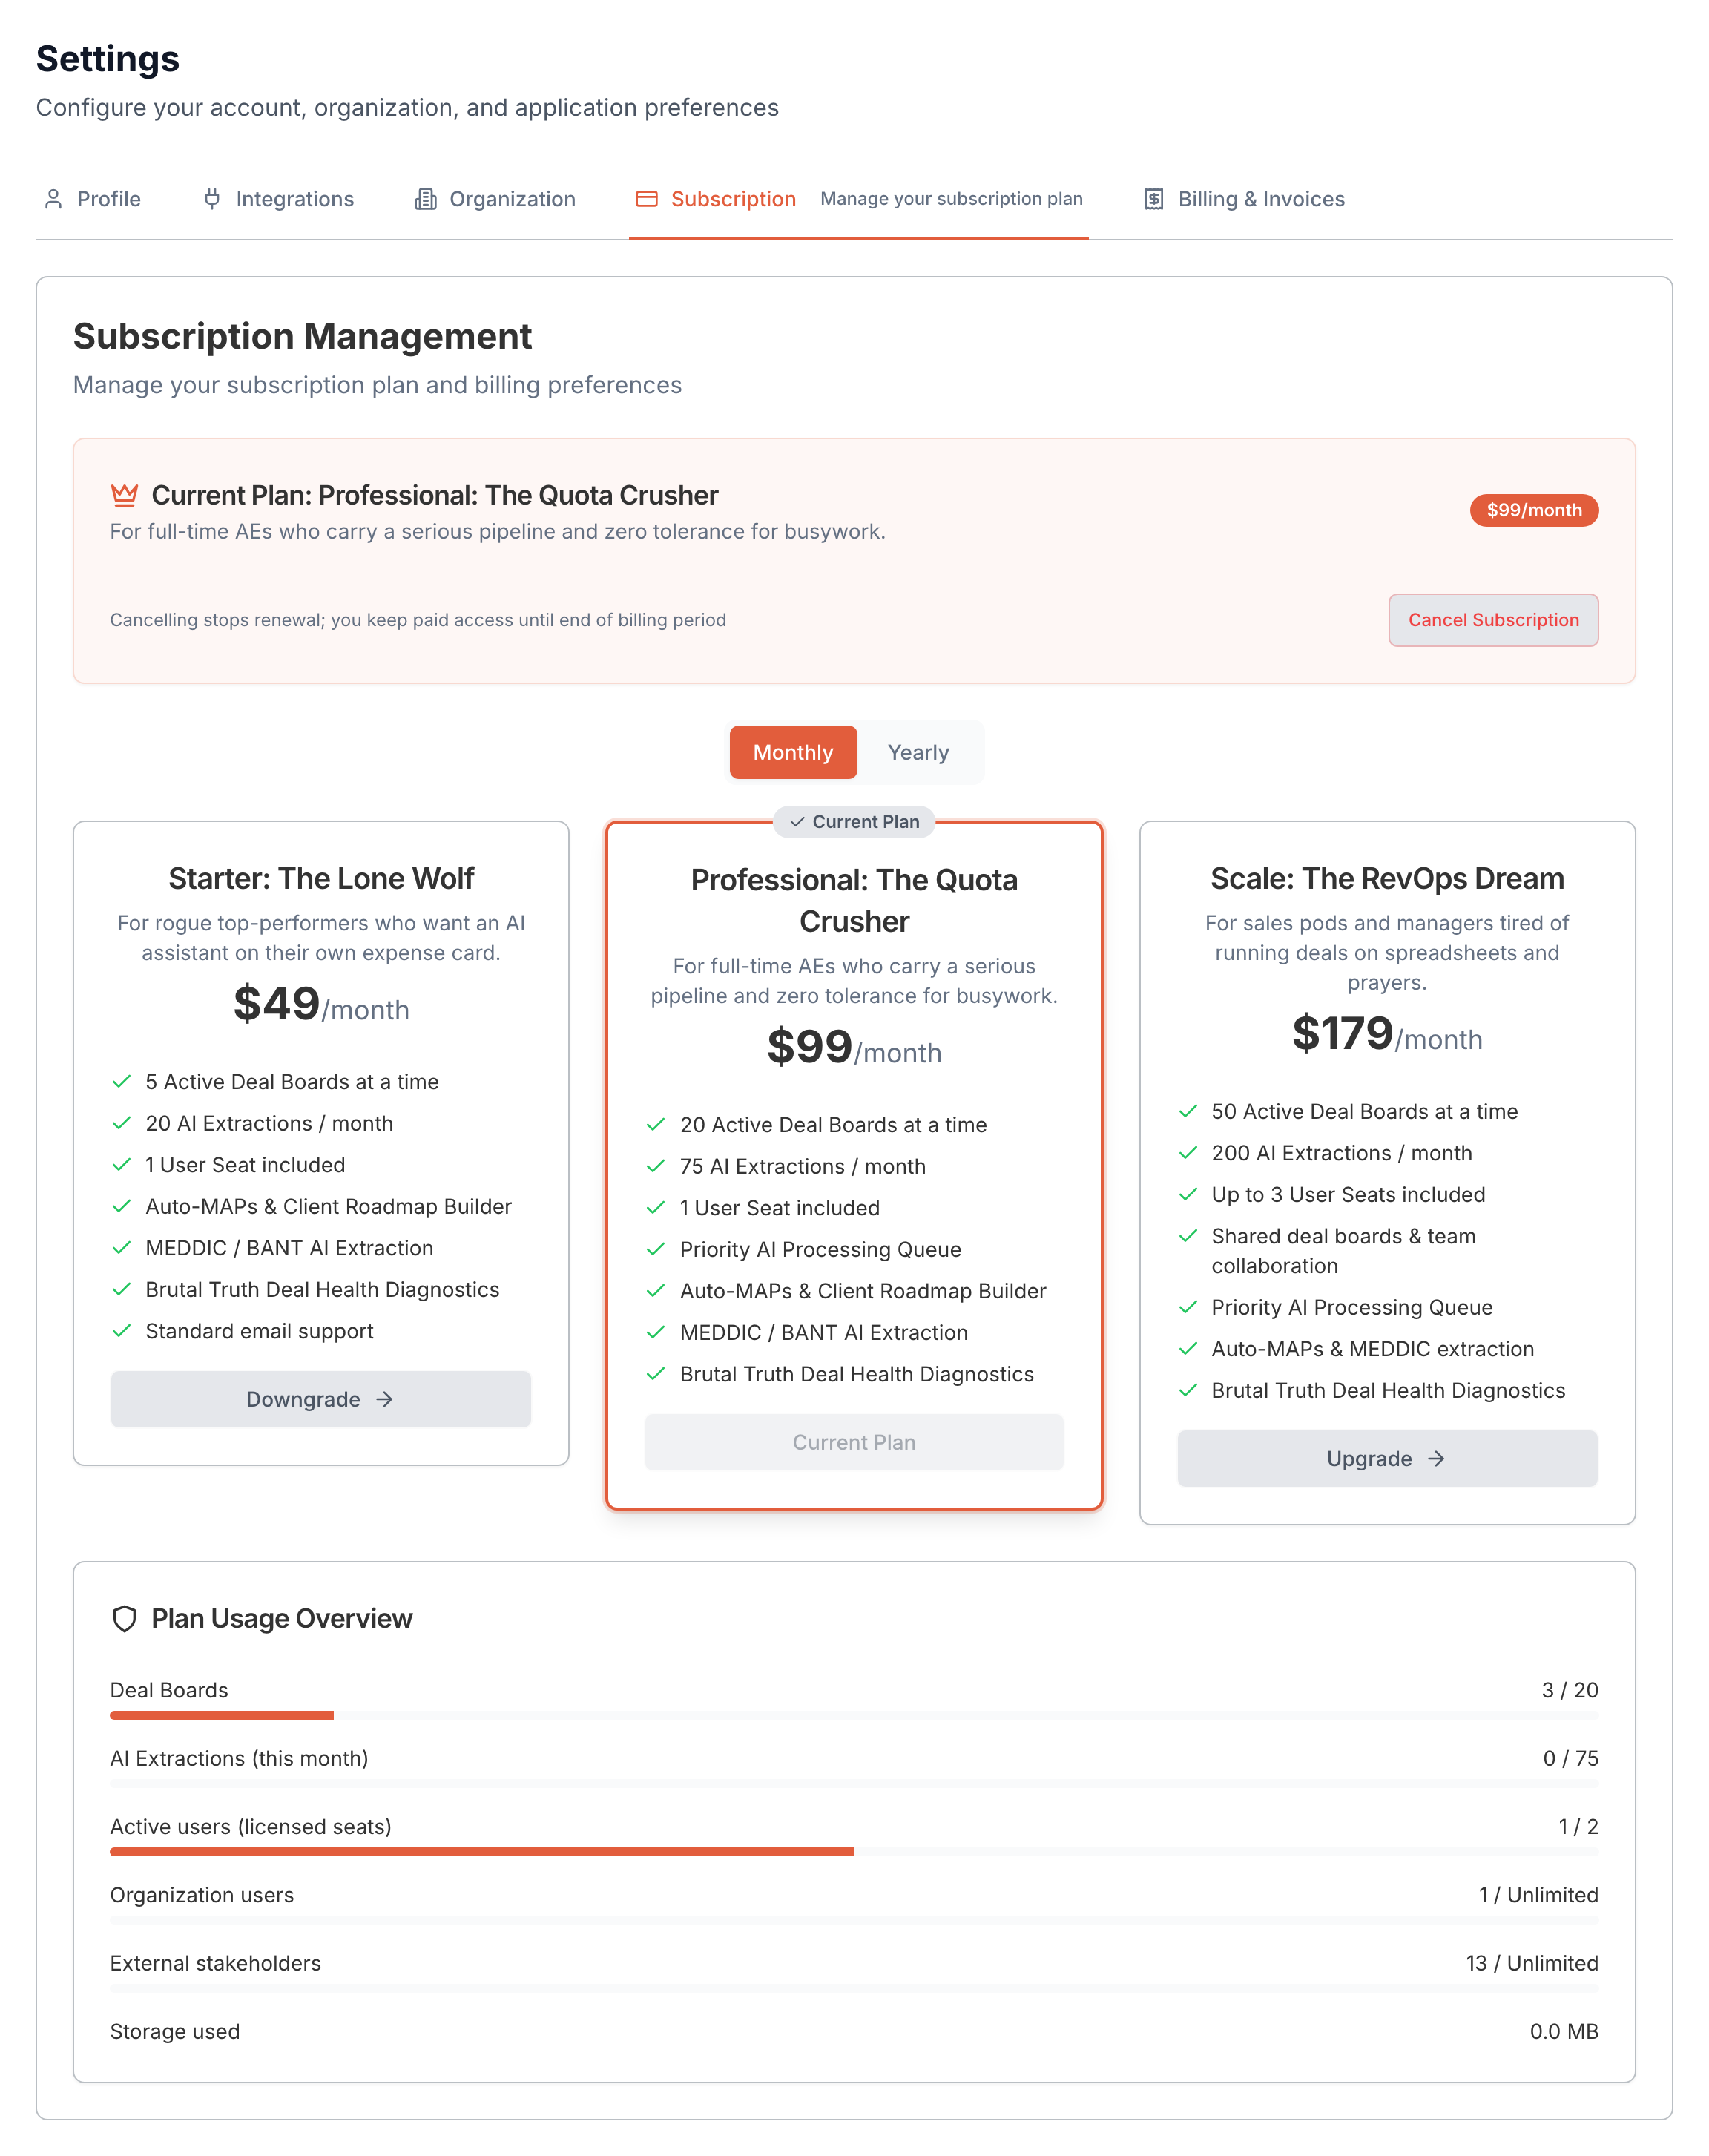Open the Organization tab
The width and height of the screenshot is (1709, 2156).
(x=495, y=199)
